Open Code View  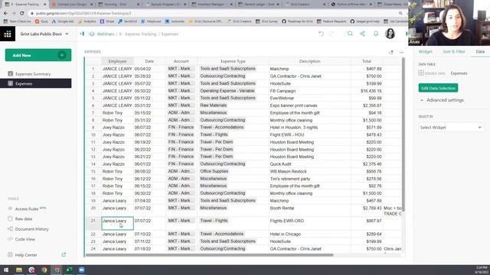pos(24,239)
